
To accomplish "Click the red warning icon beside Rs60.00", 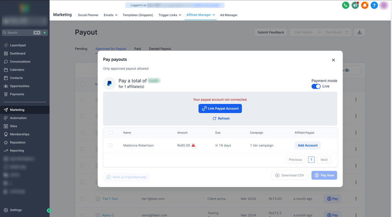I will click(x=193, y=146).
